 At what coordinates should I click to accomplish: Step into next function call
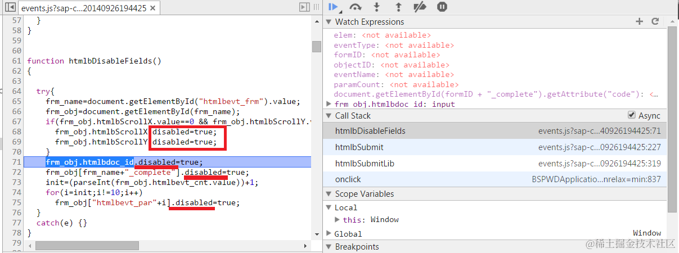coord(377,7)
